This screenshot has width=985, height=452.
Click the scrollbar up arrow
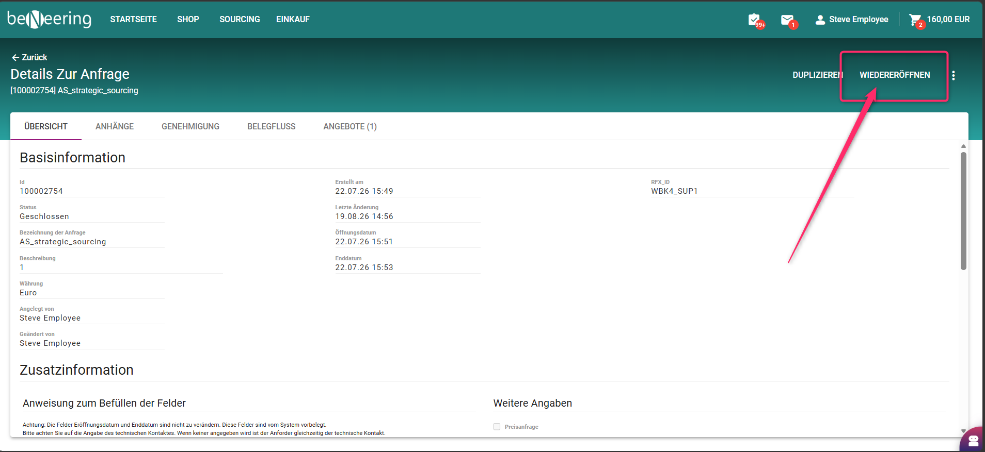pyautogui.click(x=963, y=146)
